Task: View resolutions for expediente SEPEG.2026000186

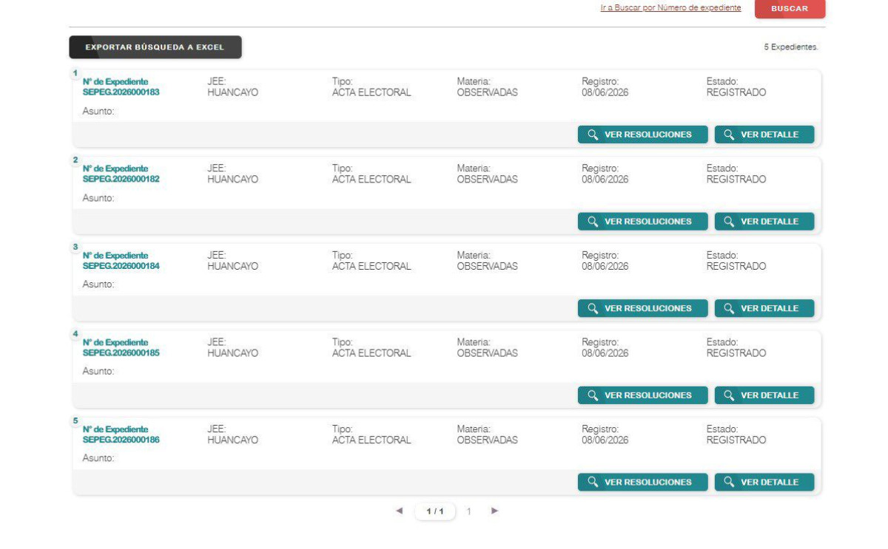Action: (642, 482)
